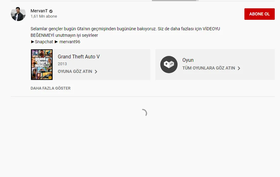The image size is (280, 177).
Task: Open MervanT channel avatar
Action: click(18, 14)
